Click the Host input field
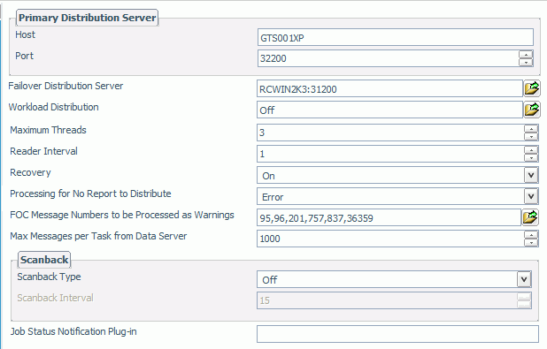 [x=396, y=37]
